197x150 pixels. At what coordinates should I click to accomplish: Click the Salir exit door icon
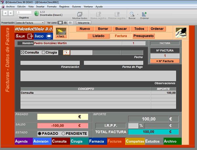point(30,36)
